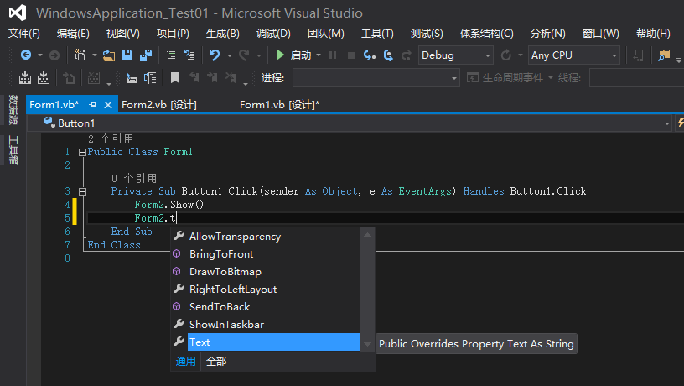The height and width of the screenshot is (386, 684).
Task: Click the New Project toolbar icon
Action: [80, 55]
